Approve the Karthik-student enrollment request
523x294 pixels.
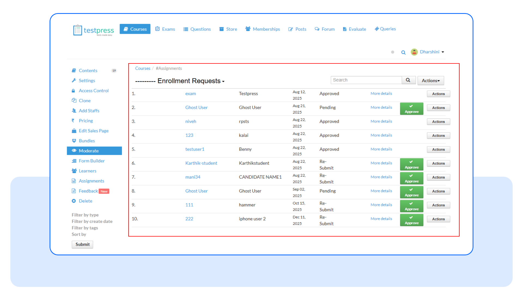point(411,164)
